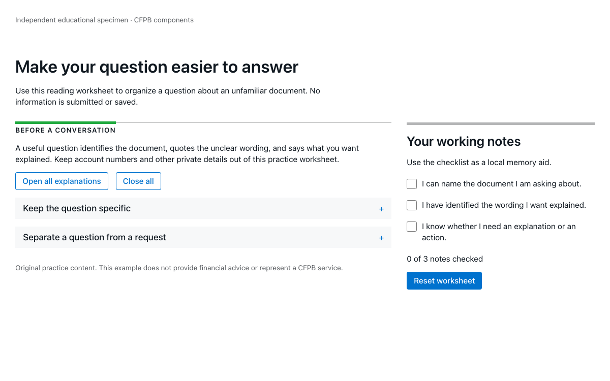Click 'Use the checklist as a local memory aid' text
The width and height of the screenshot is (610, 381).
point(479,163)
